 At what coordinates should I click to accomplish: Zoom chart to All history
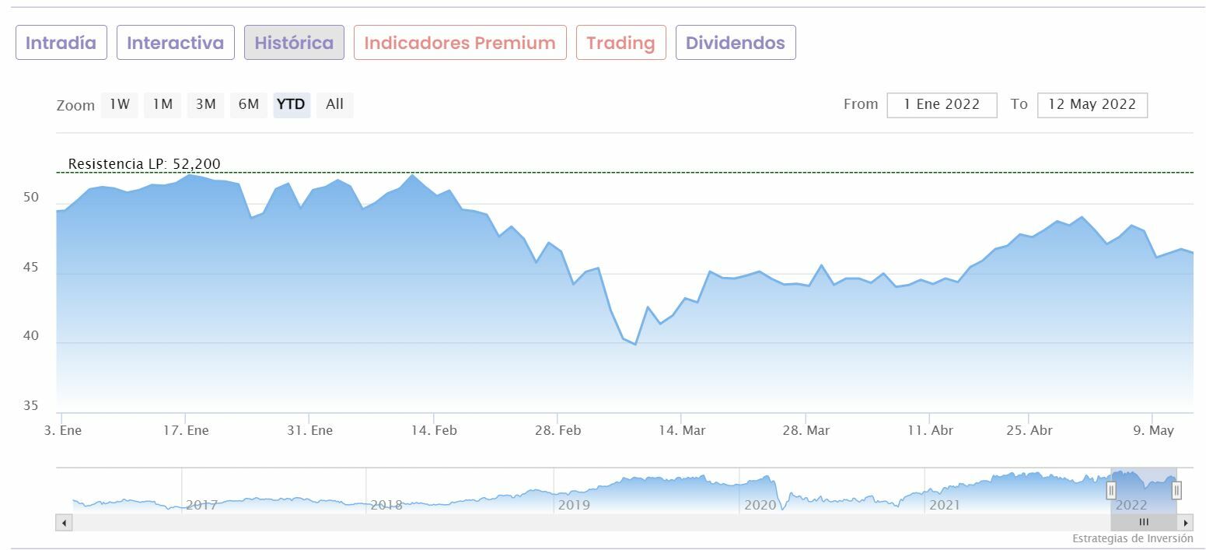point(334,104)
